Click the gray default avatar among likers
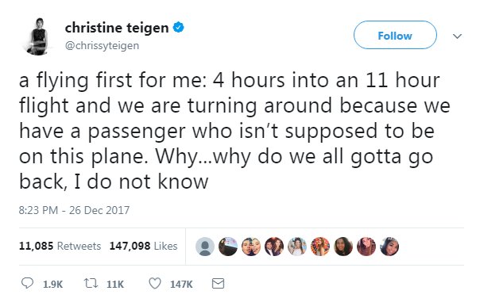 [x=205, y=246]
